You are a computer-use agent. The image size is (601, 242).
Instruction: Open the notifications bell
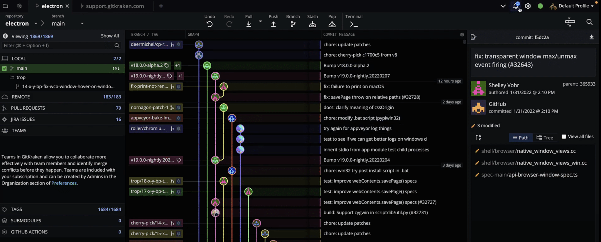pos(516,6)
